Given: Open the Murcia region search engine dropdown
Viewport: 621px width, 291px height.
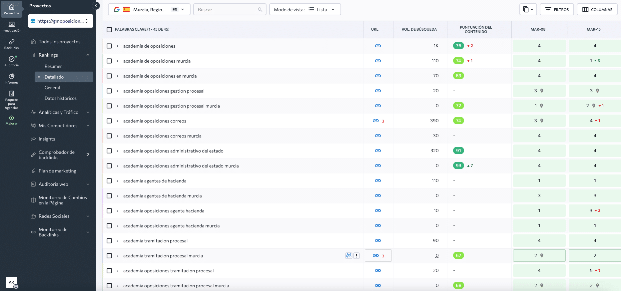Looking at the screenshot, I should click(149, 10).
